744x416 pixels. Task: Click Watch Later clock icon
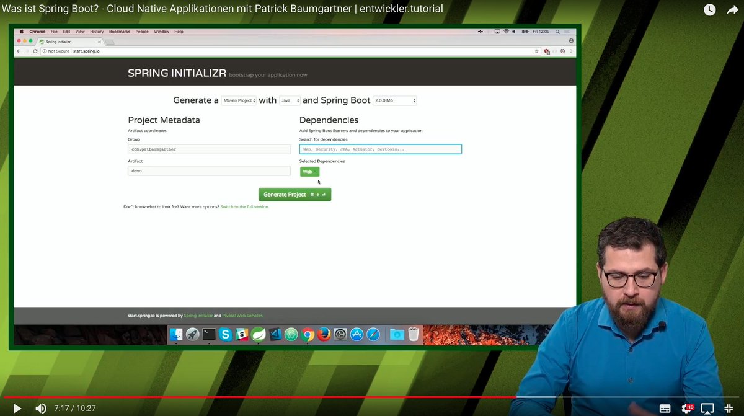click(x=709, y=10)
